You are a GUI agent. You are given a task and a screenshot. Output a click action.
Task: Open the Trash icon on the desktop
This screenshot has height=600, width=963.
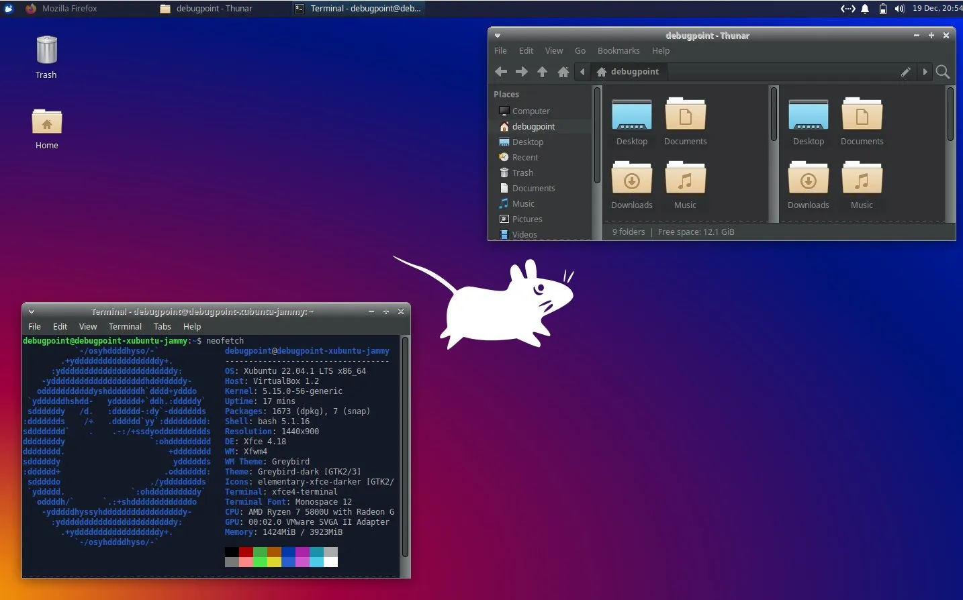point(46,56)
